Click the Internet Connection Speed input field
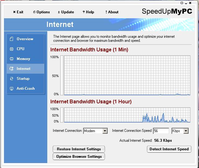This screenshot has width=199, height=168. click(x=161, y=131)
